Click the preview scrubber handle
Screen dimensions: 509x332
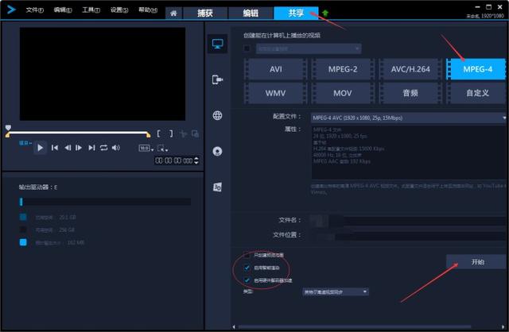[8, 128]
